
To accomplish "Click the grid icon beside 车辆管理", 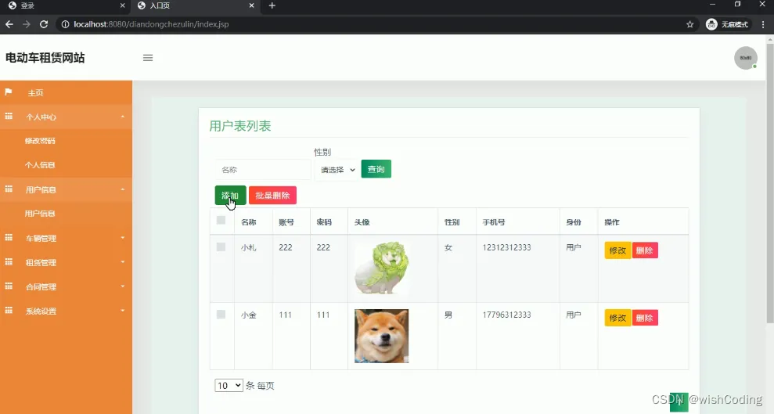I will click(x=9, y=238).
